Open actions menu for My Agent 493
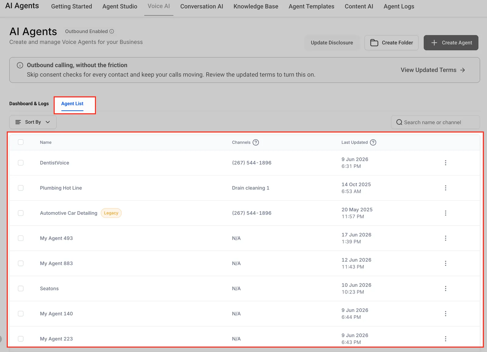 pos(446,238)
